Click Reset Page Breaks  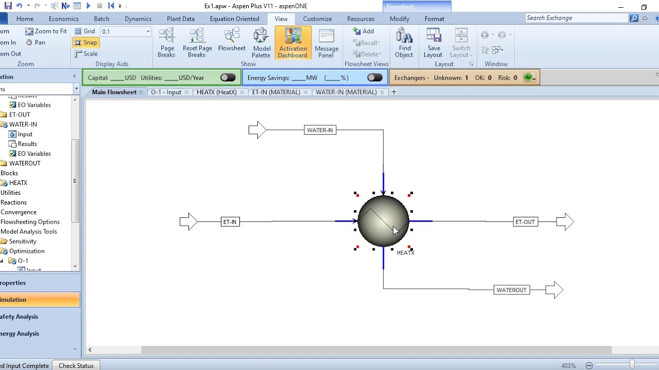197,43
